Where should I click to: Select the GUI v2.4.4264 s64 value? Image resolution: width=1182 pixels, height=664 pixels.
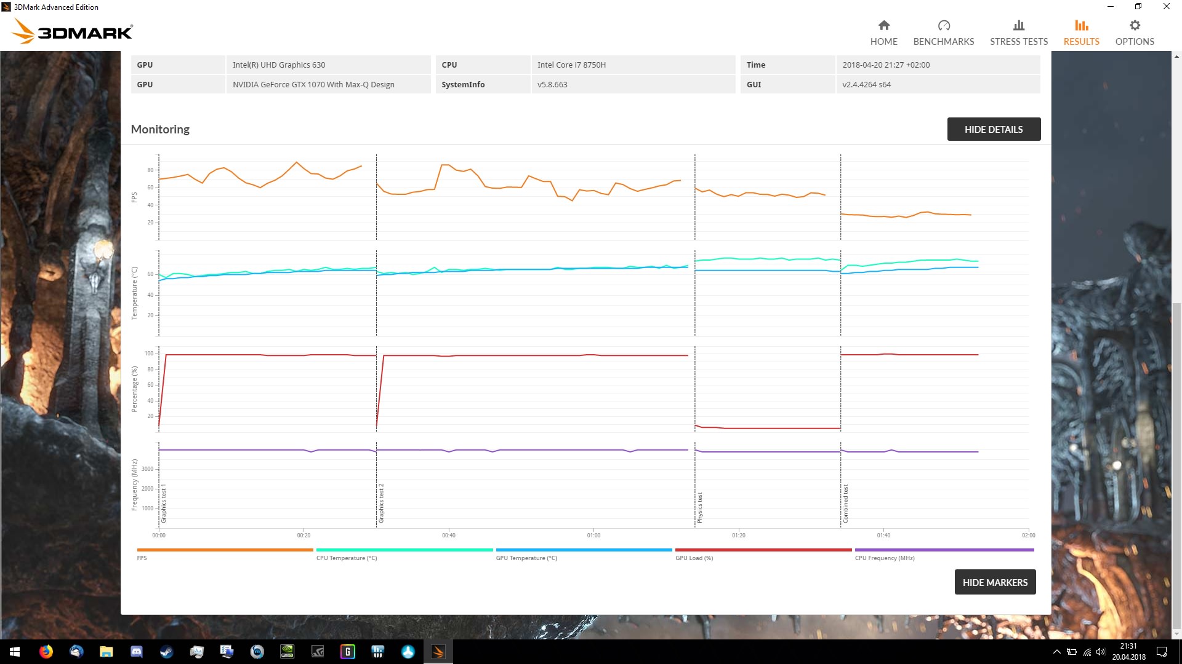(x=866, y=84)
